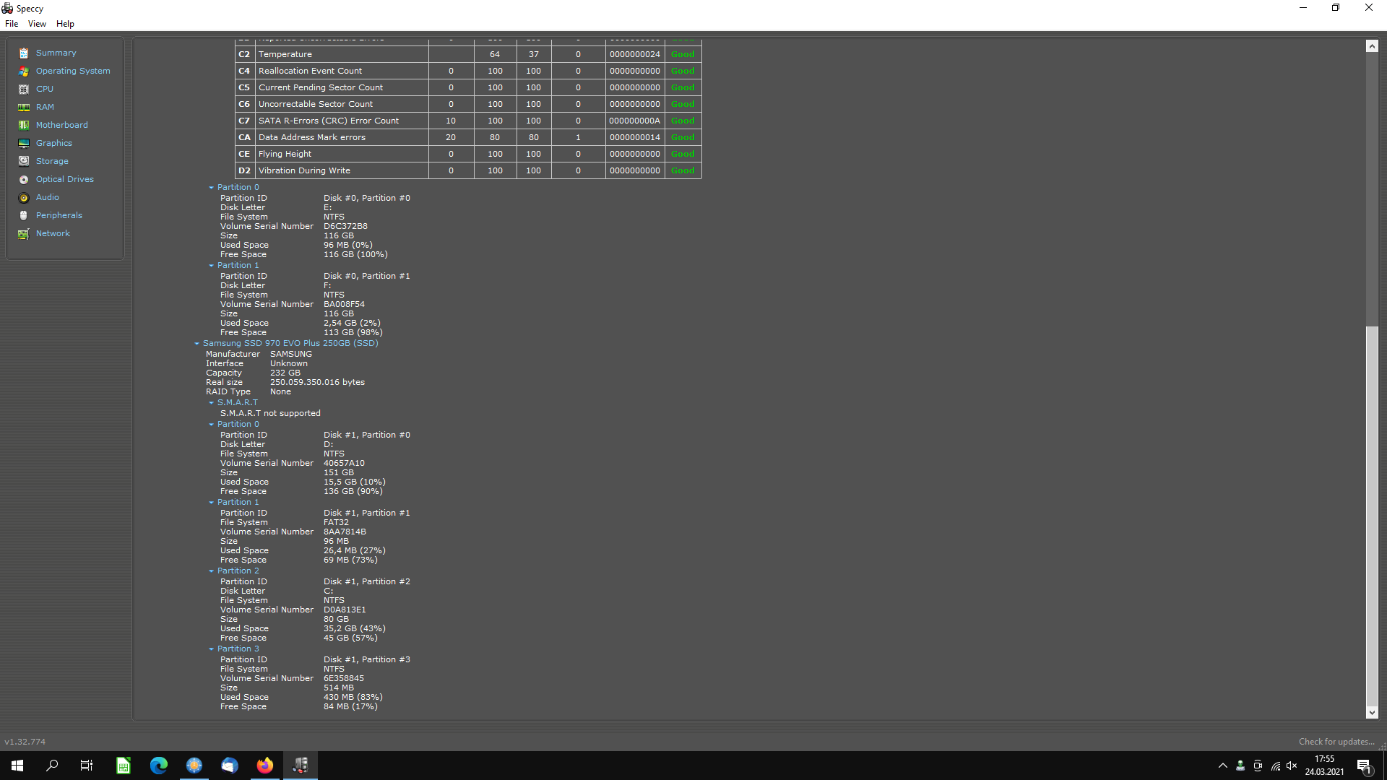Open the File menu
The height and width of the screenshot is (780, 1387).
pyautogui.click(x=12, y=24)
